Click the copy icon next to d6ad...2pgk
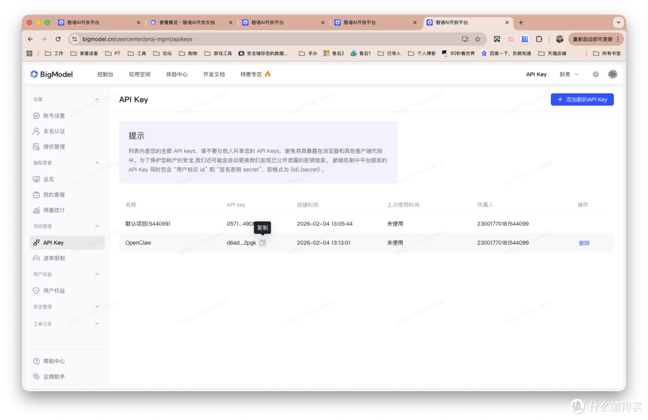 point(262,243)
